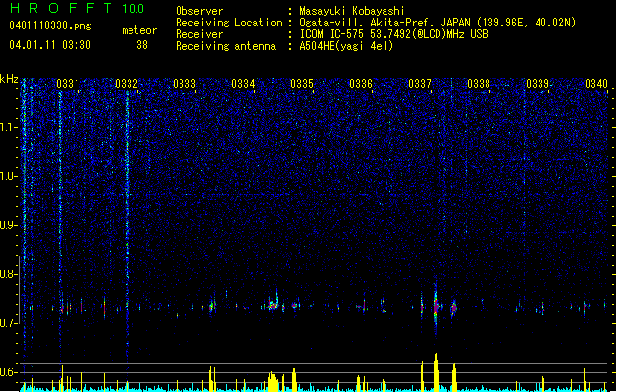Click the 0.9 kHz axis label
This screenshot has width=617, height=392.
8,225
